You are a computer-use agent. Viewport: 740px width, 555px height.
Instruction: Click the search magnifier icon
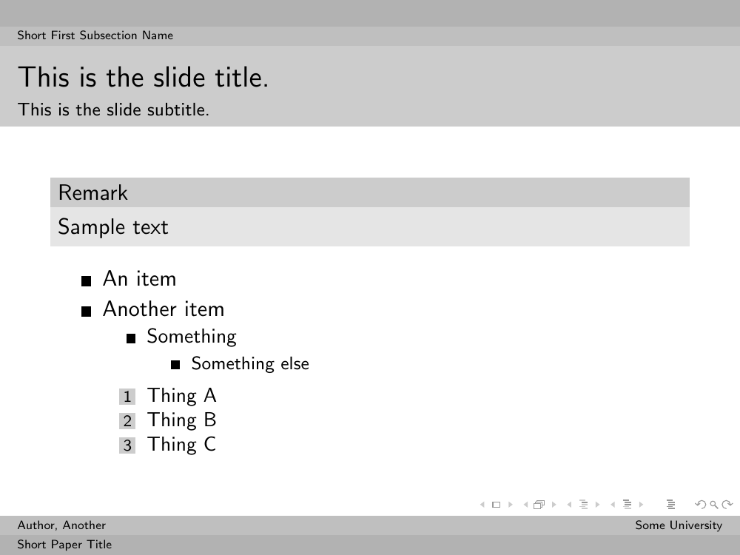713,505
